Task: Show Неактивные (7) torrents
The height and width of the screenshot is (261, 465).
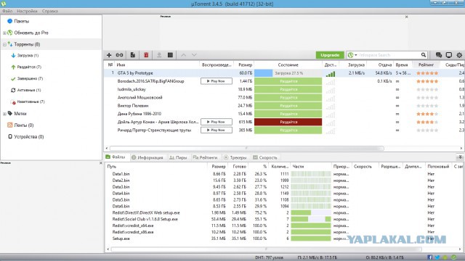Action: tap(31, 101)
